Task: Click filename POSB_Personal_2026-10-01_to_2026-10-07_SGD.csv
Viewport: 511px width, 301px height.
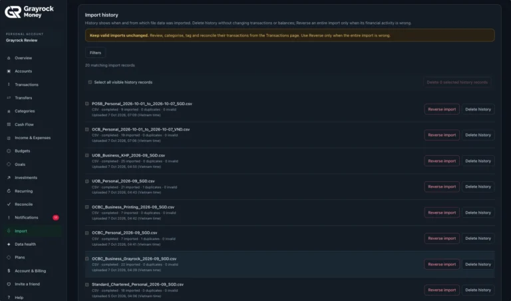Action: (142, 104)
